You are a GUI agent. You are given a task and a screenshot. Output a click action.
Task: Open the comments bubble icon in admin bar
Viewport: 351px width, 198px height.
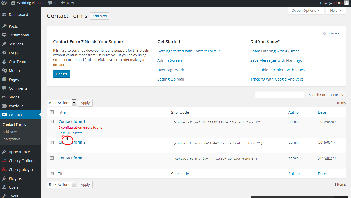[50, 3]
